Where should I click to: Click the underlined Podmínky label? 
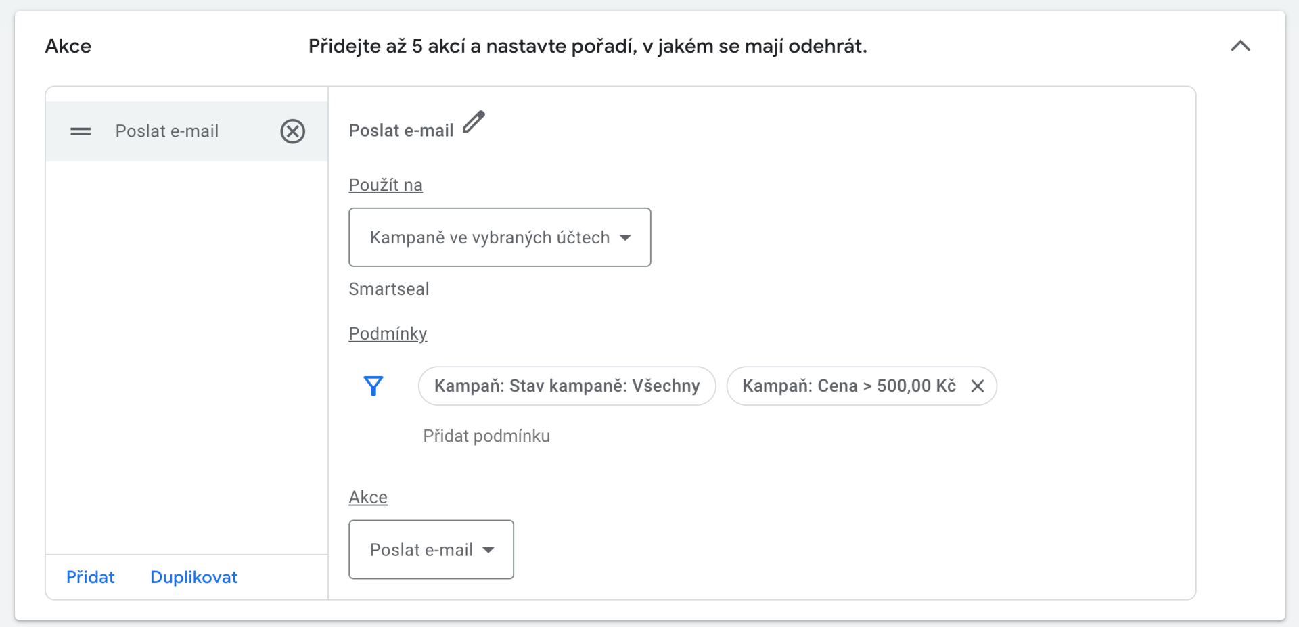click(x=388, y=333)
